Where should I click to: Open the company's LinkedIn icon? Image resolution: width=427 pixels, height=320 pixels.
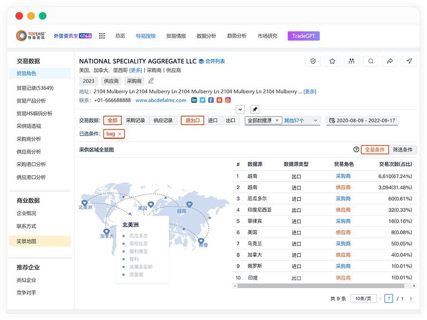(194, 100)
